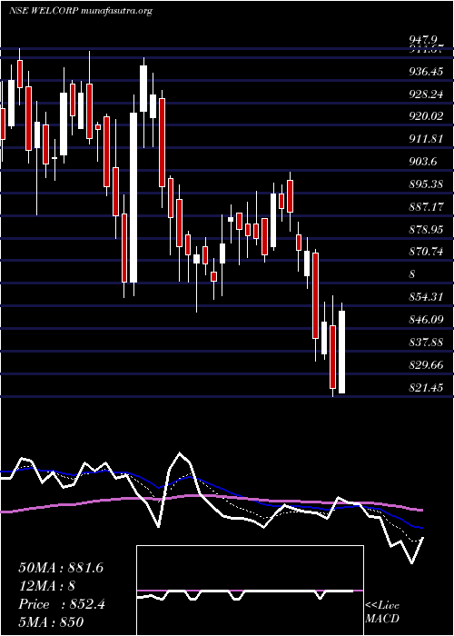The image size is (454, 636).
Task: Click the Price : 852.4 readout
Action: coord(62,604)
